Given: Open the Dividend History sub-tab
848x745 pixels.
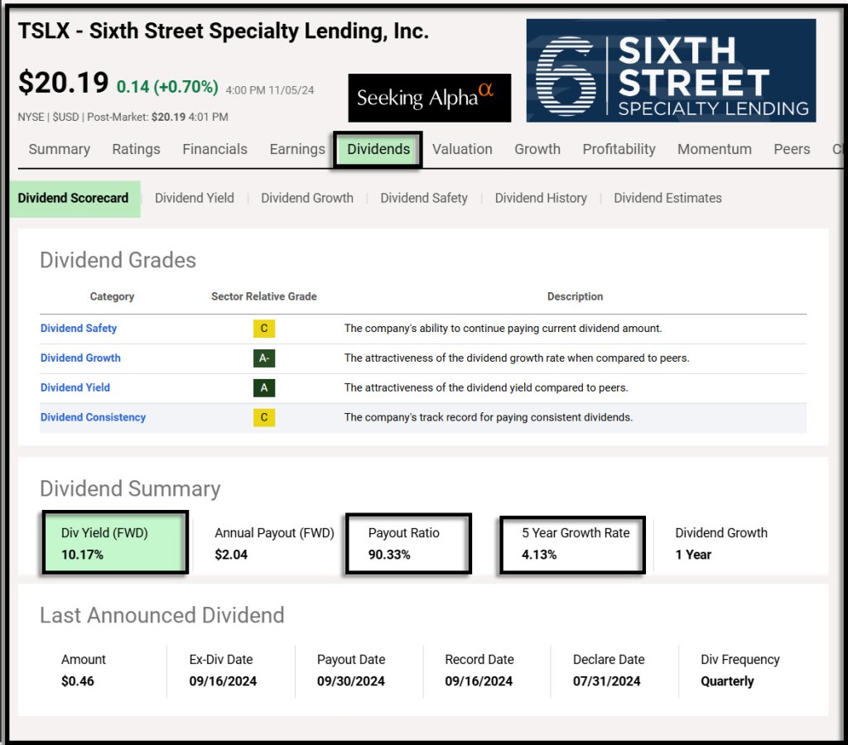Looking at the screenshot, I should coord(541,199).
